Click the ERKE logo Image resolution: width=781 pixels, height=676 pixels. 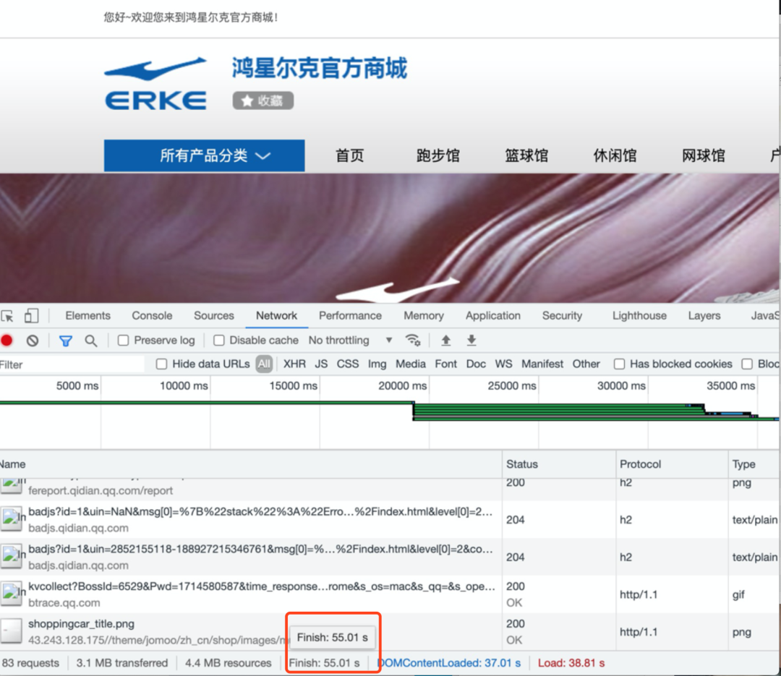155,83
